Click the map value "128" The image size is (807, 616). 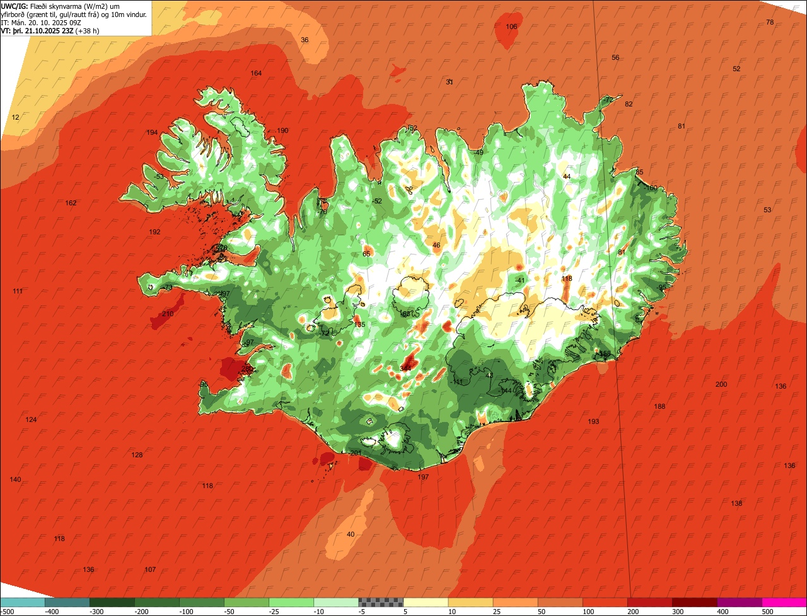pyautogui.click(x=137, y=455)
